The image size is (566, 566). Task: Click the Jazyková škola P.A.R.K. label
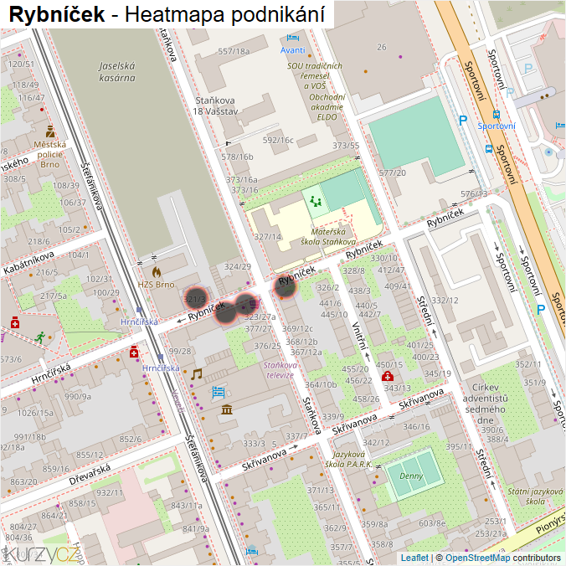(x=348, y=459)
